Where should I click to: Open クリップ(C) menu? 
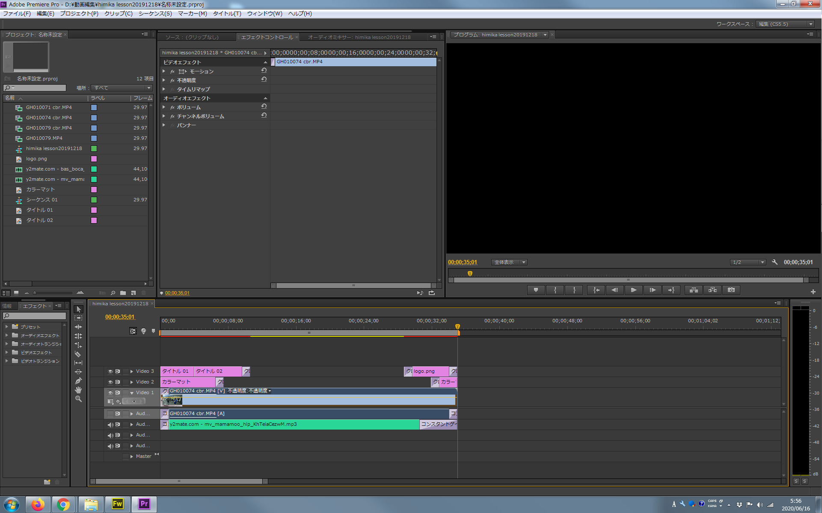119,14
